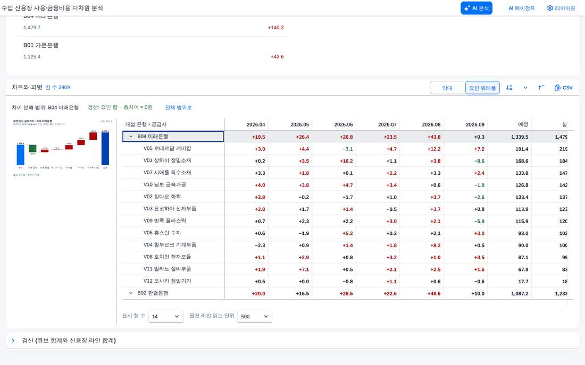Click the 칸 수 2909 link
The image size is (585, 365).
point(58,87)
